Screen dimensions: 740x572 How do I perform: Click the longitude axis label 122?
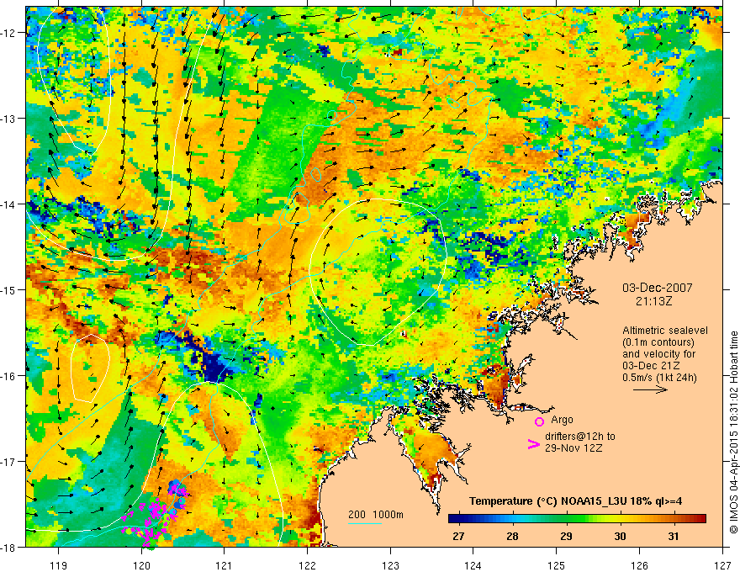click(x=307, y=565)
